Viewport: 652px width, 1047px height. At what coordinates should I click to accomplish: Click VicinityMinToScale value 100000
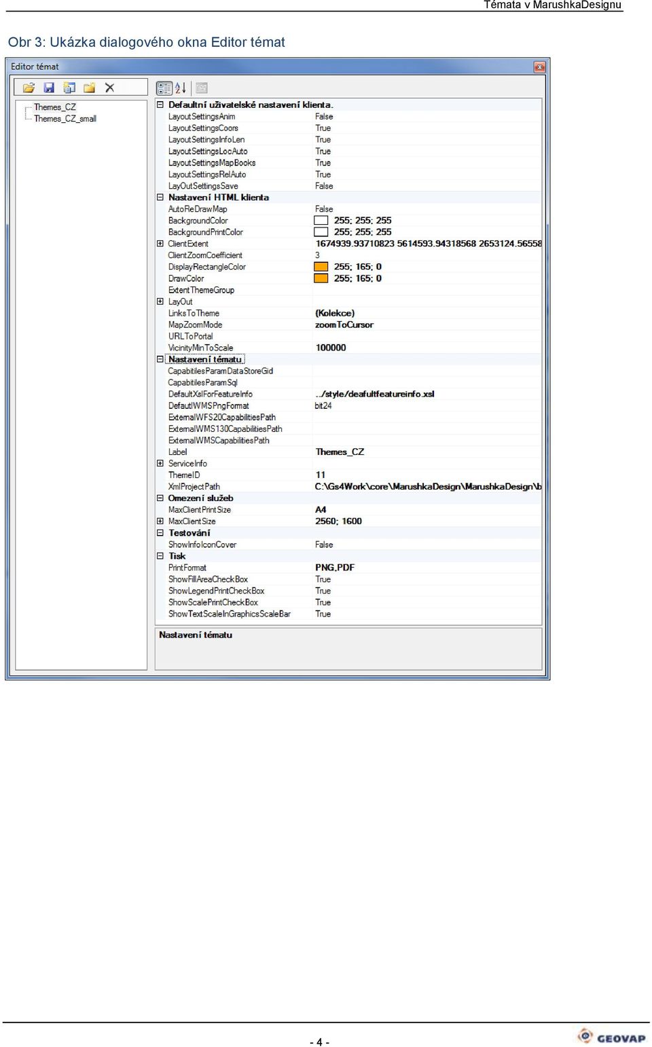tap(331, 348)
